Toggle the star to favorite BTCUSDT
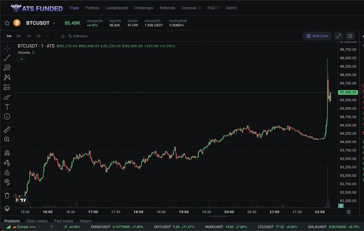This screenshot has height=231, width=364. click(7, 23)
